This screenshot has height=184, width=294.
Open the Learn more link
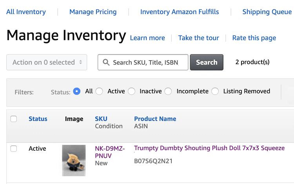(x=147, y=38)
